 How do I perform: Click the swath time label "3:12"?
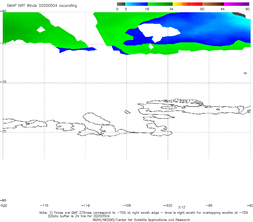[182, 207]
